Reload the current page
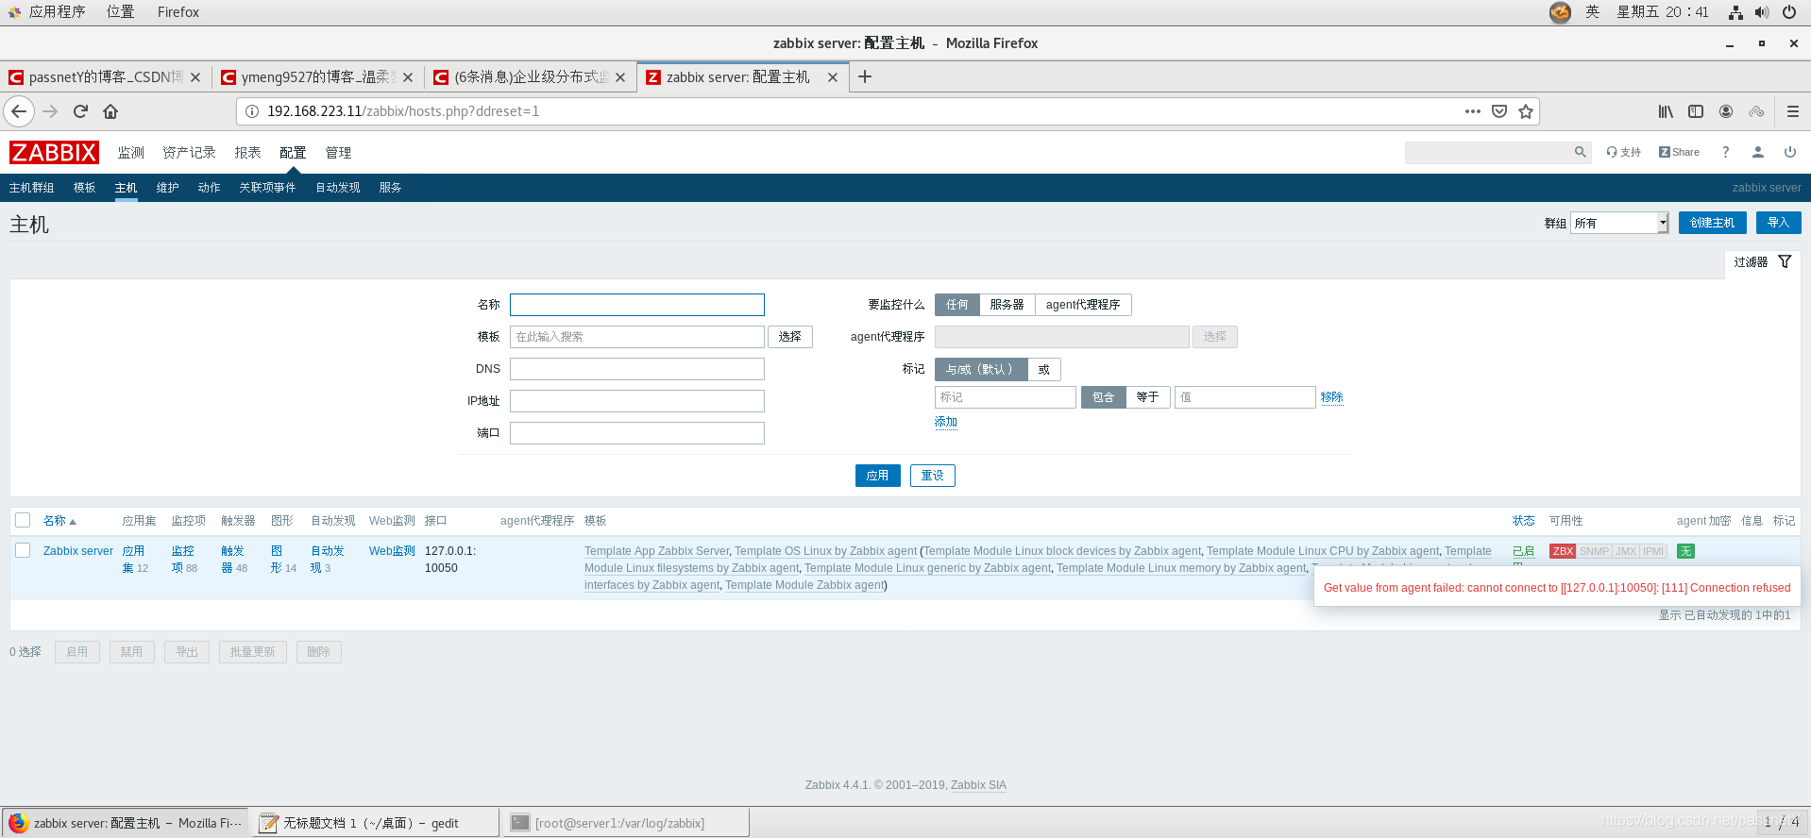Viewport: 1811px width, 838px height. tap(80, 111)
